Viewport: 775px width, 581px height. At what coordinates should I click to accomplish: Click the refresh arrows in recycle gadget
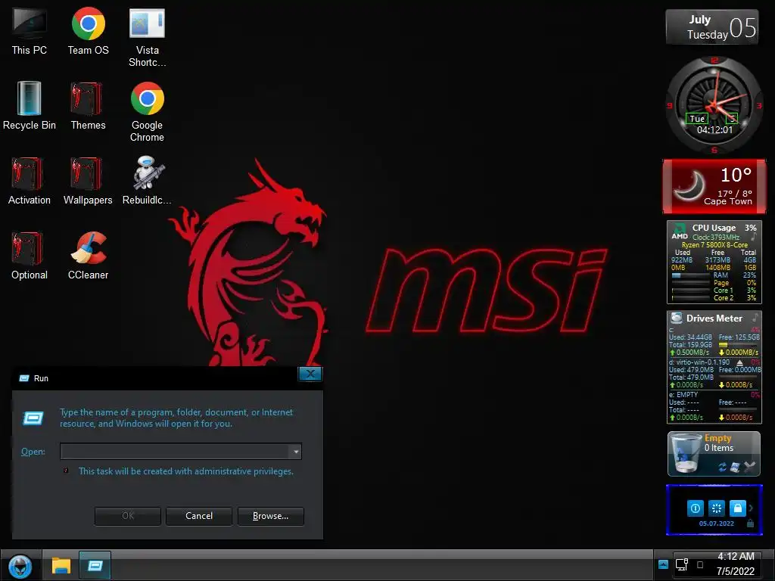coord(723,467)
